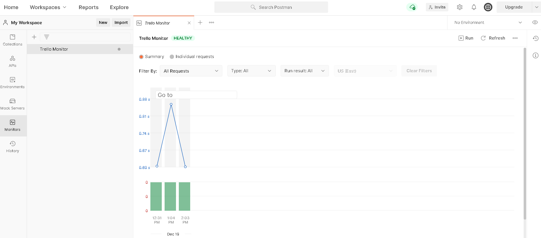Open the No Environment selector
This screenshot has width=541, height=238.
tap(488, 22)
